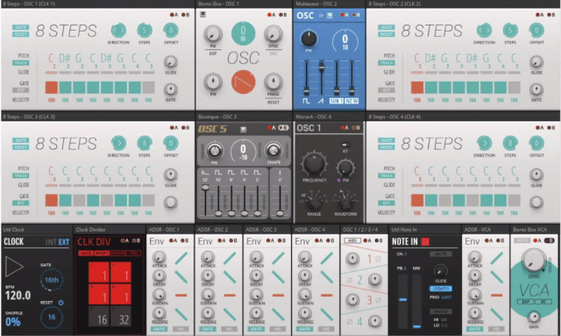
Task: Click the Direction arrow in 8 Steps OSC 4
Action: tap(484, 143)
